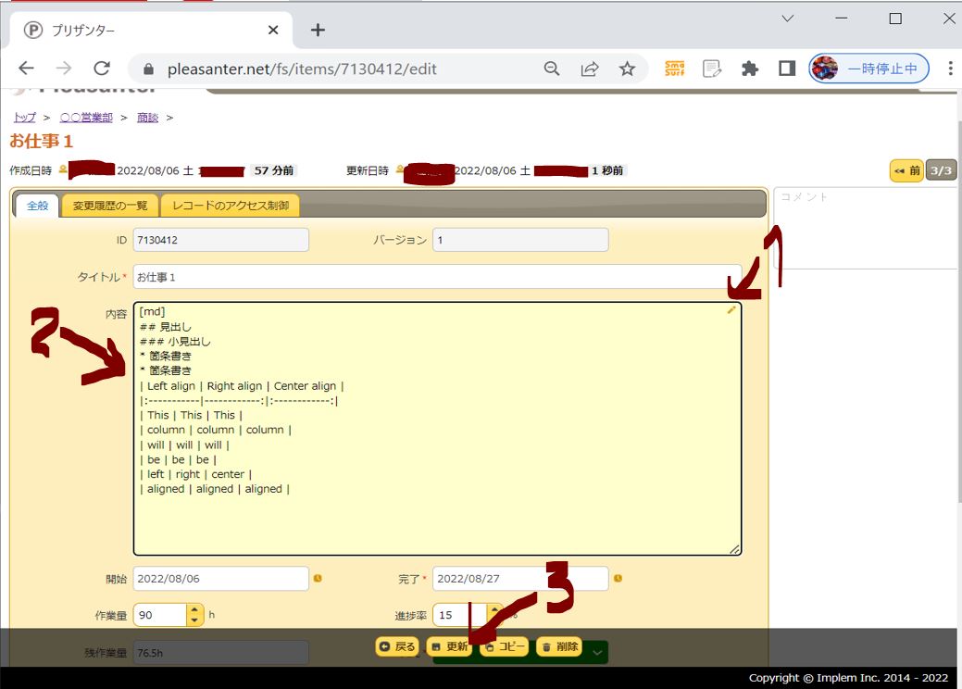Decrease the 作業量 value with down arrow
This screenshot has height=689, width=962.
point(194,620)
